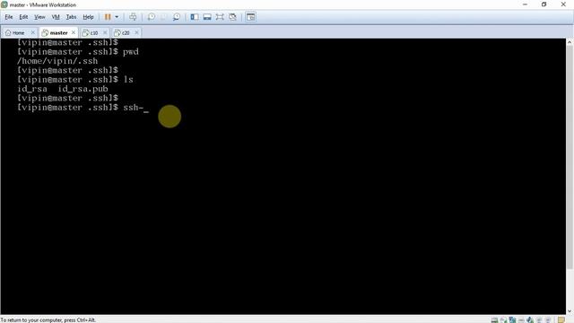Click the 'id_rsa.pub' file name

[83, 89]
